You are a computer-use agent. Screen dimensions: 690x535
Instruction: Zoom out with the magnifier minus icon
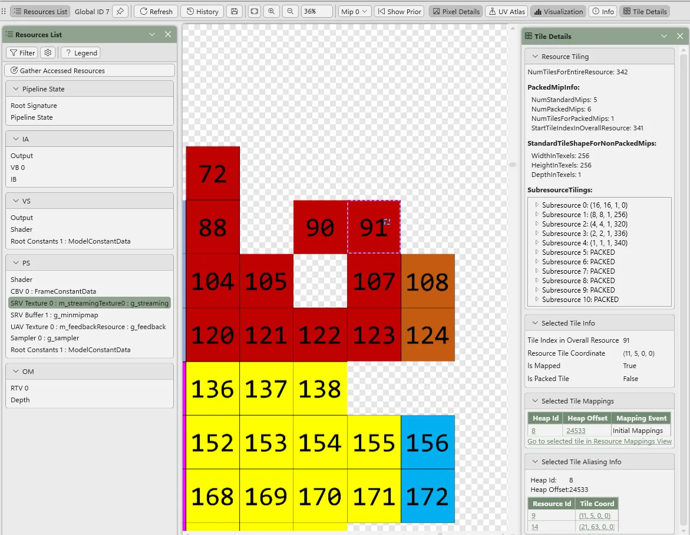point(290,11)
